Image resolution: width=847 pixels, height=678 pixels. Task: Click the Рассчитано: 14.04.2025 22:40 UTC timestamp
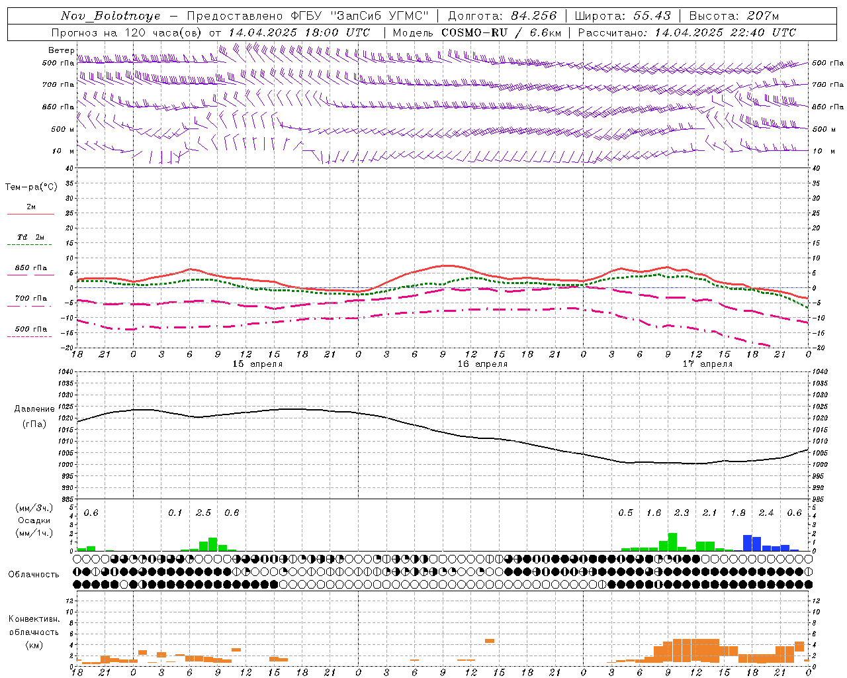(687, 32)
